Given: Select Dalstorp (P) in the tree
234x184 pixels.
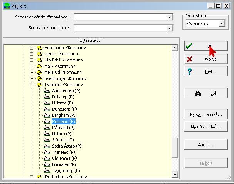Looking at the screenshot, I should click(63, 97).
